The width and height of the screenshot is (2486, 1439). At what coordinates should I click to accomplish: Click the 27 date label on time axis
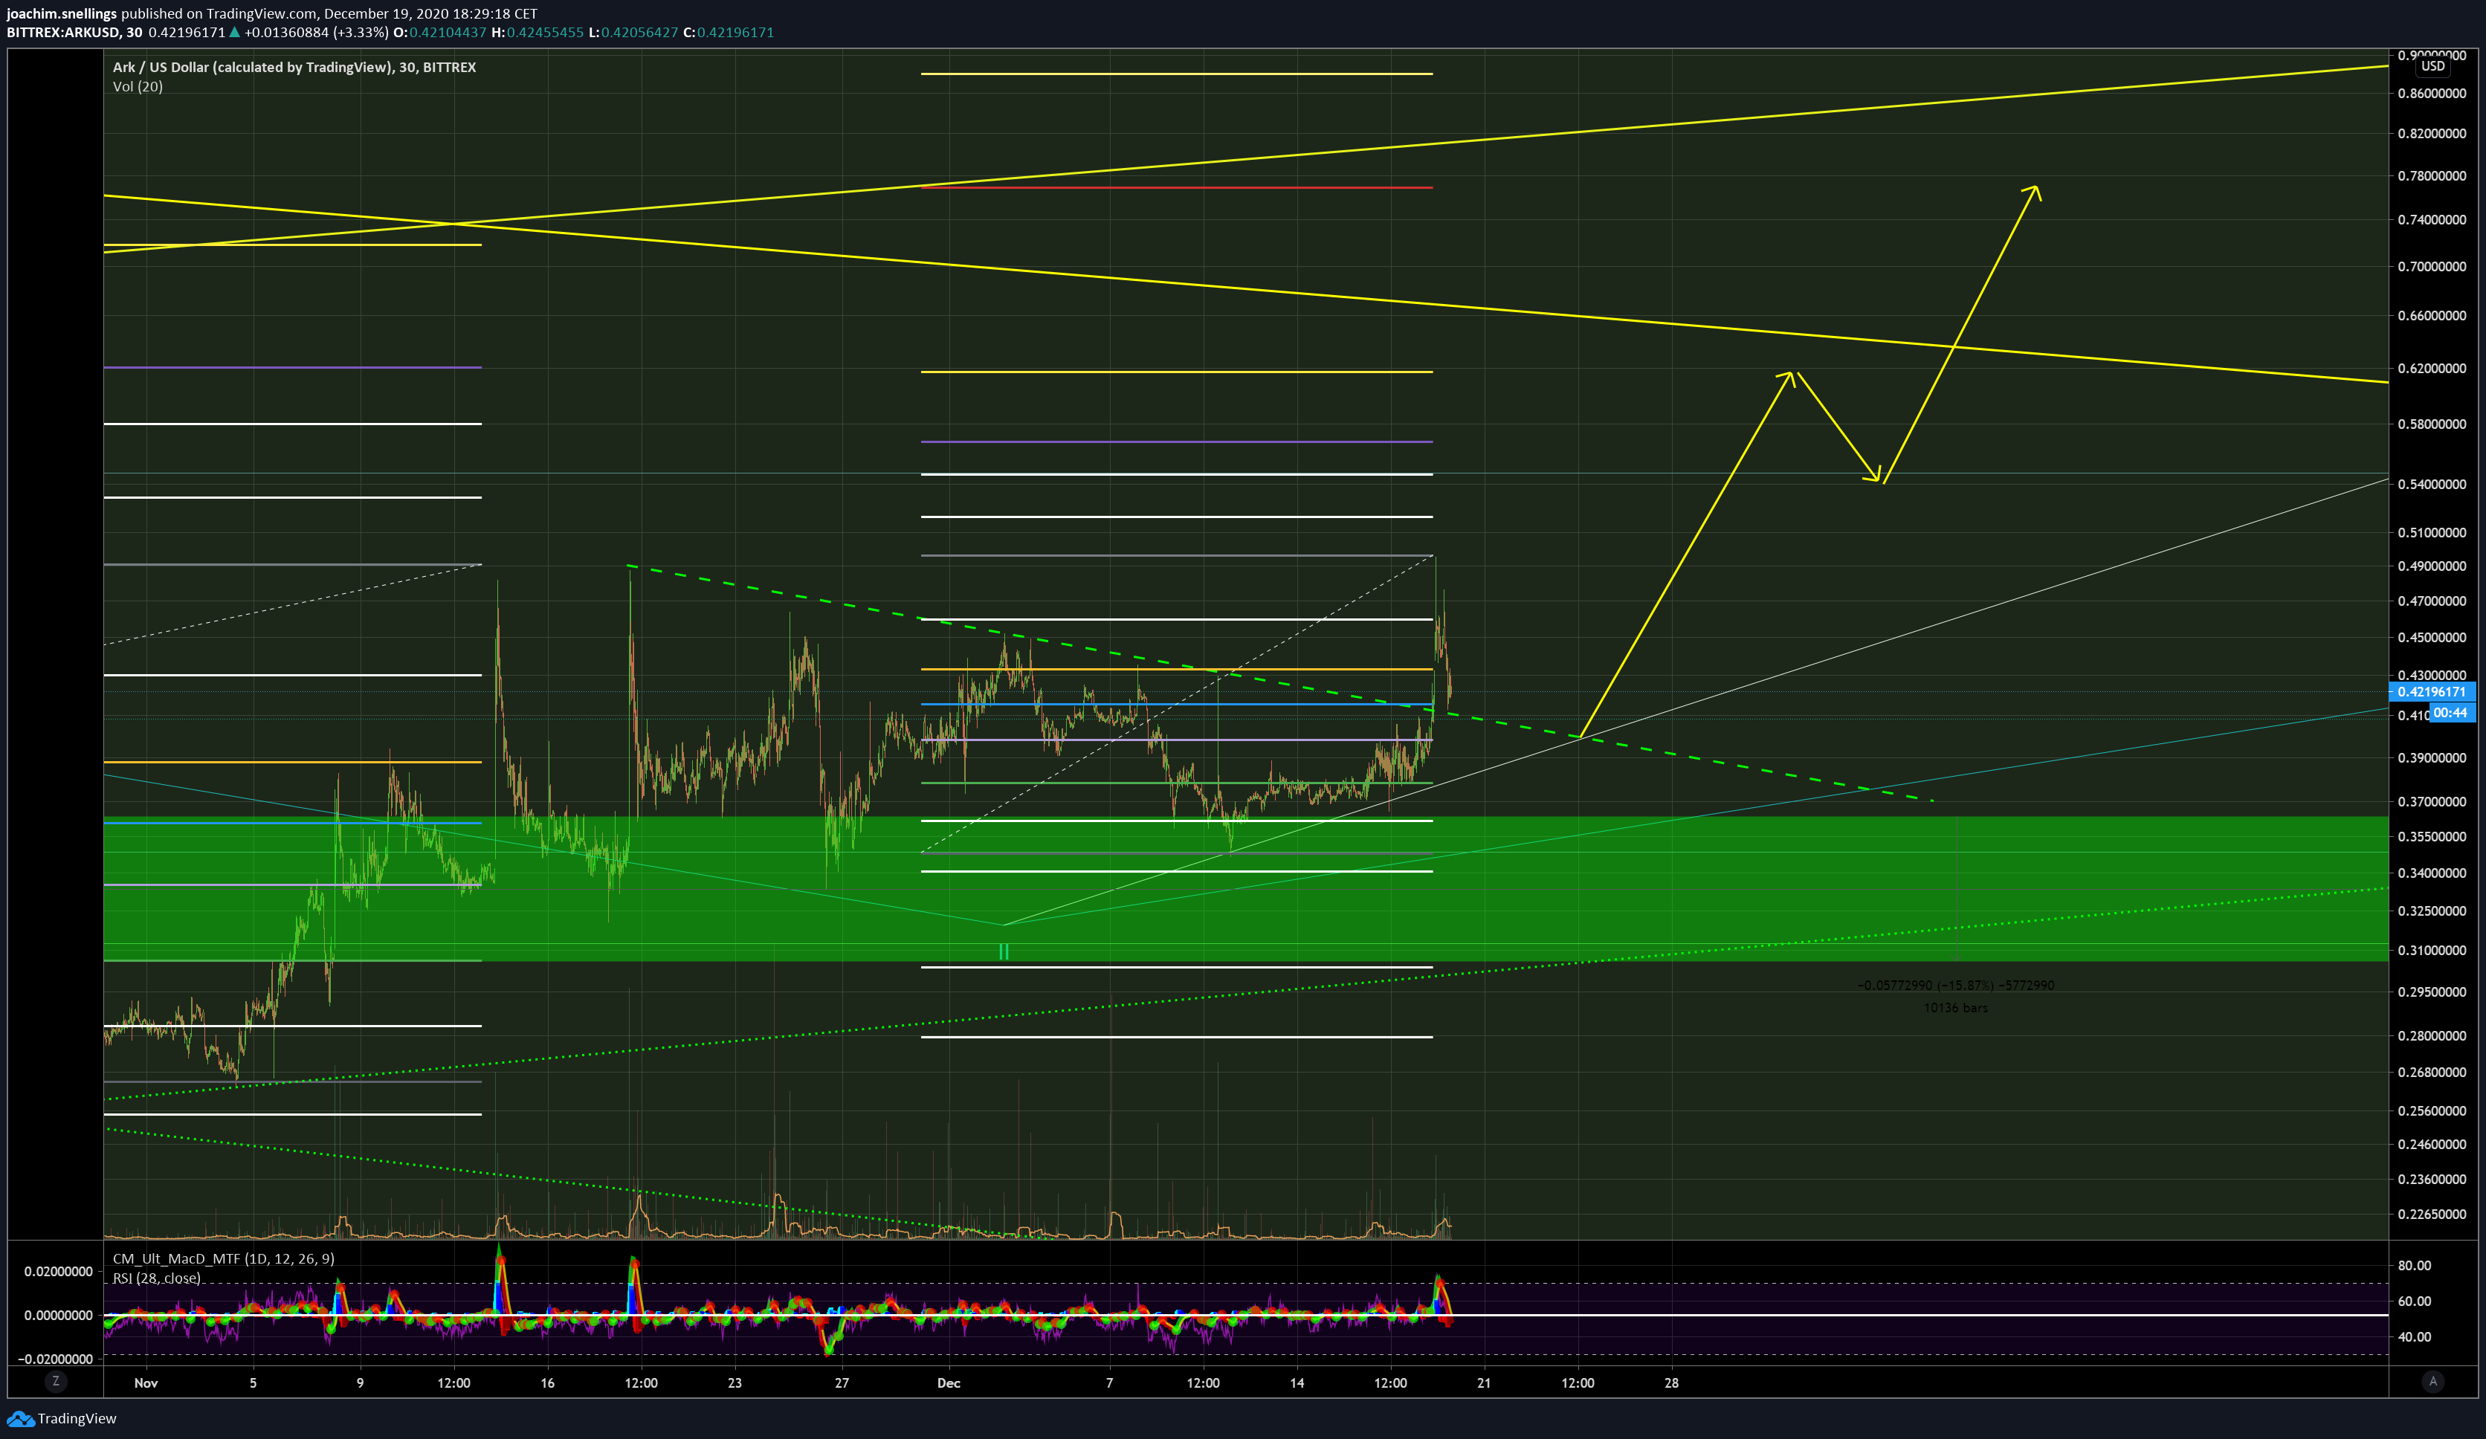(x=842, y=1383)
